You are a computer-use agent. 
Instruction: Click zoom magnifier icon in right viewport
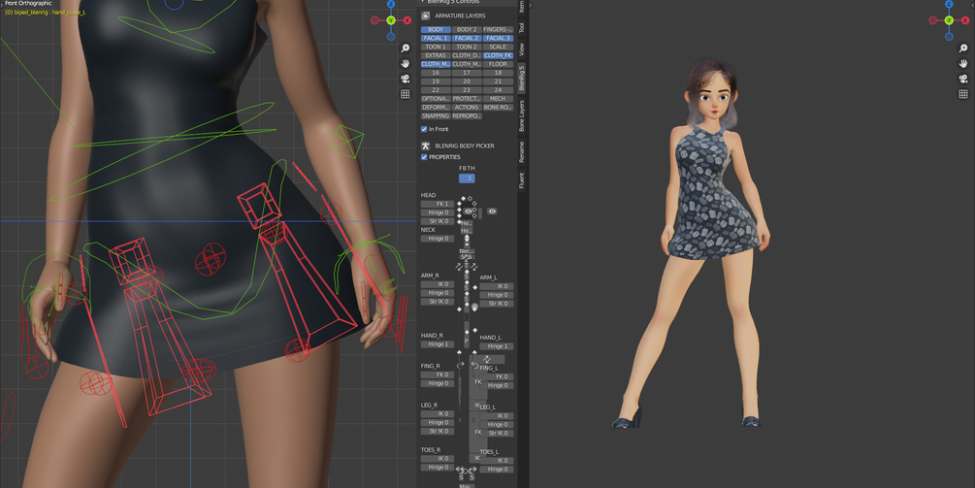[x=963, y=48]
